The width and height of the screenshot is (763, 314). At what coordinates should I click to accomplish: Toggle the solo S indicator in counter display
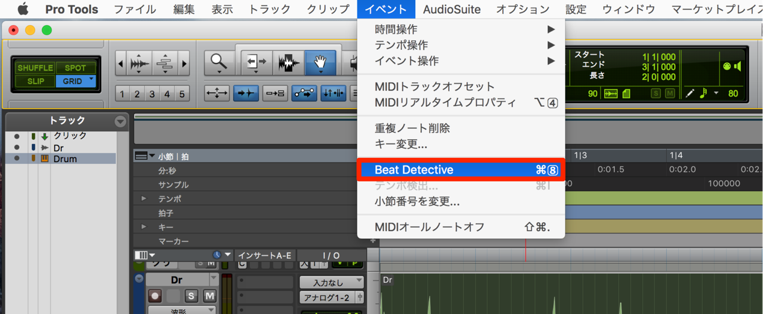[x=657, y=94]
